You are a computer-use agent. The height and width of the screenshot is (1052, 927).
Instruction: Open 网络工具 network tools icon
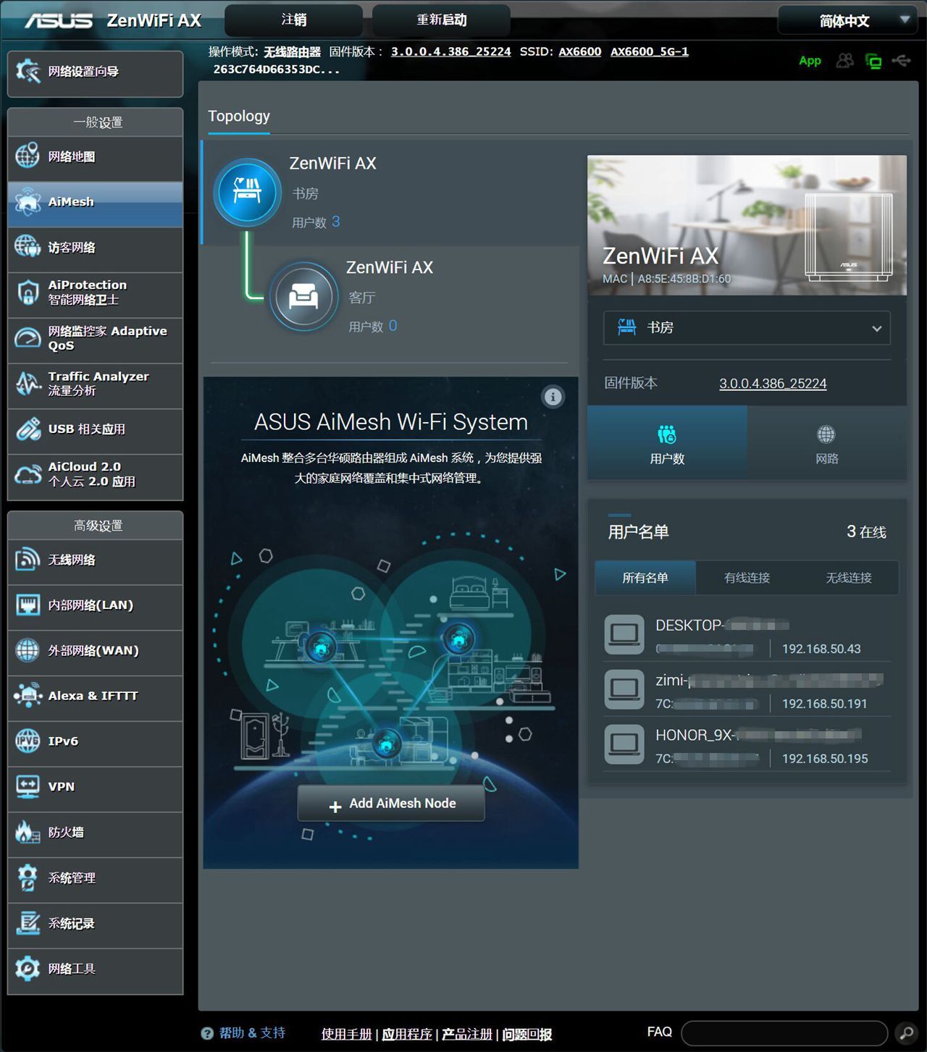pyautogui.click(x=28, y=968)
